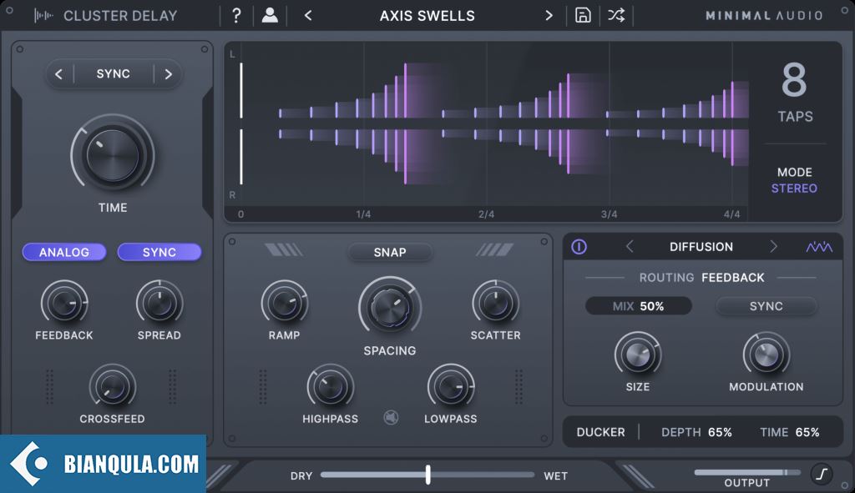Click the HIGHPASS knob
Image resolution: width=855 pixels, height=493 pixels.
coord(331,387)
